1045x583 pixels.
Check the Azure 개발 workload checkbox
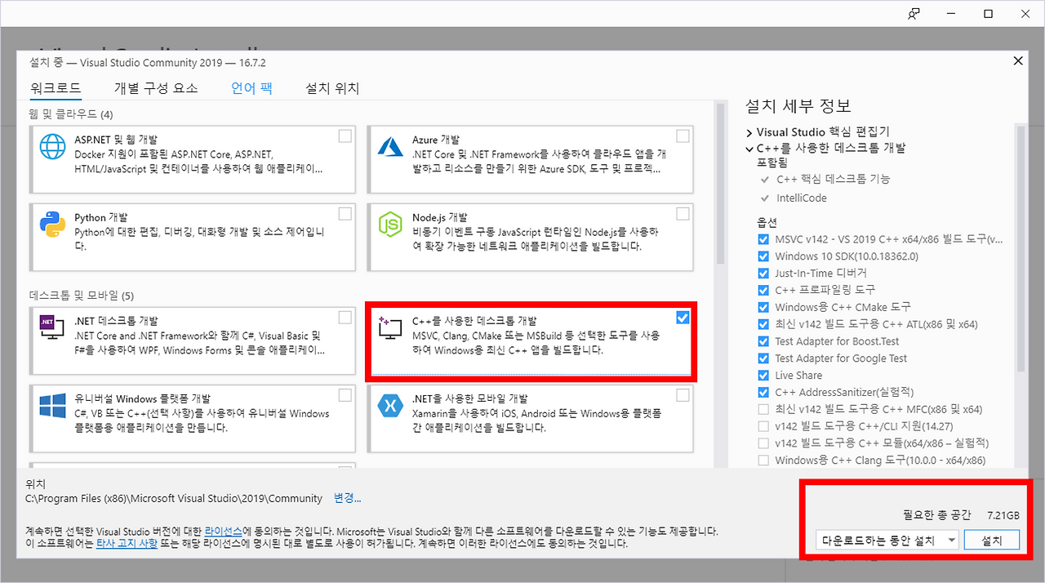click(x=683, y=136)
